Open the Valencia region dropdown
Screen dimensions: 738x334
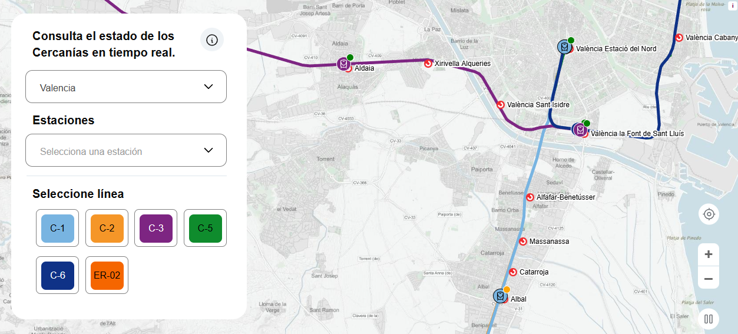pyautogui.click(x=126, y=87)
